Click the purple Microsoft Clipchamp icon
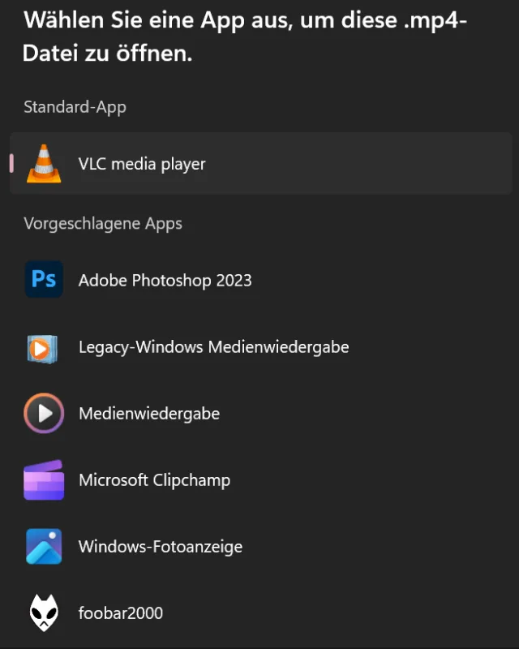Viewport: 519px width, 649px height. tap(44, 480)
